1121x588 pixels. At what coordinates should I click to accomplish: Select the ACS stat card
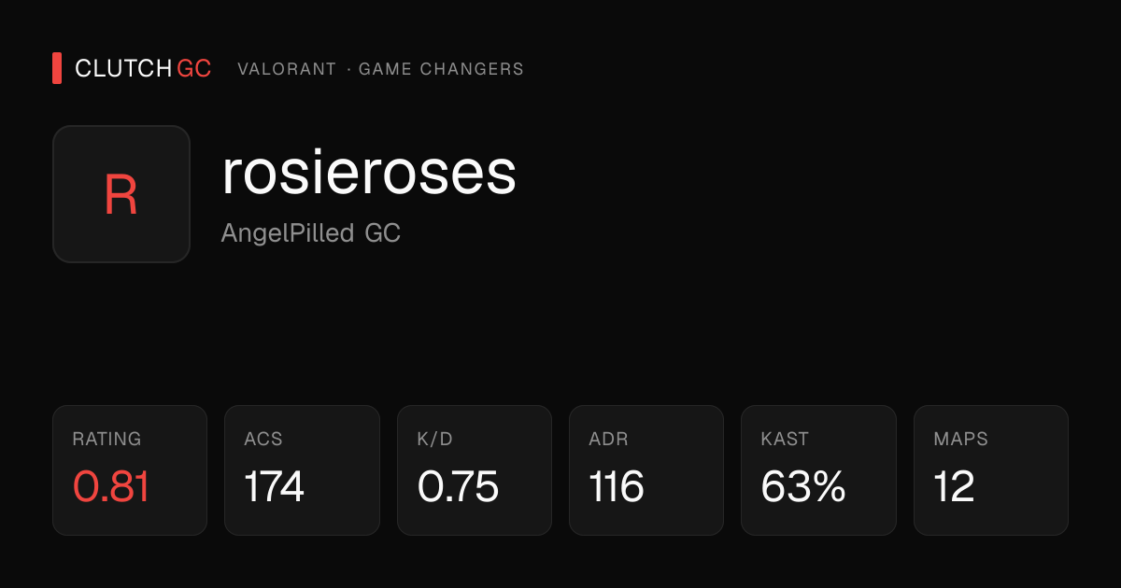click(x=302, y=470)
